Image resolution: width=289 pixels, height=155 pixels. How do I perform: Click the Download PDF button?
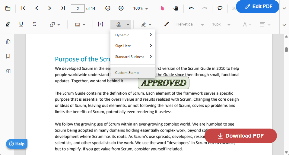(x=240, y=136)
